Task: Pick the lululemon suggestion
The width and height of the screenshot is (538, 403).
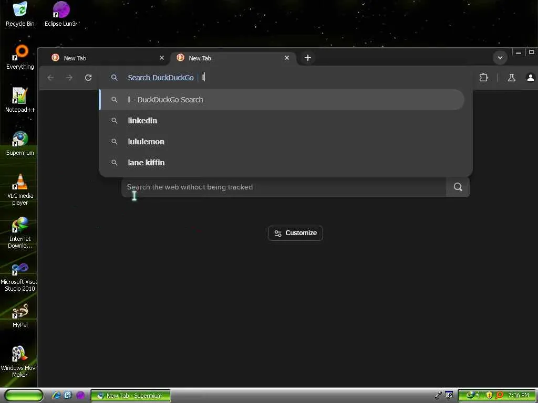Action: pos(282,142)
